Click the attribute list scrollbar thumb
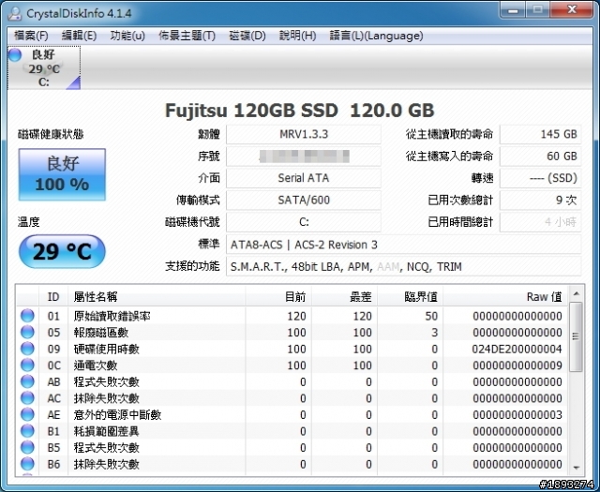This screenshot has height=492, width=600. [576, 336]
